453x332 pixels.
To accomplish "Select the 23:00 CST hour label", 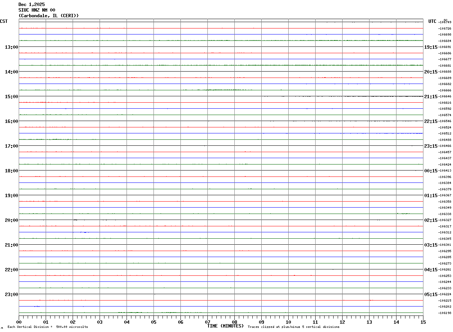I will [11, 294].
